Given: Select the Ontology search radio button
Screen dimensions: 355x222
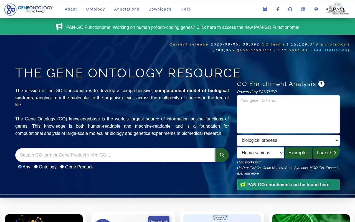Looking at the screenshot, I should click(36, 167).
